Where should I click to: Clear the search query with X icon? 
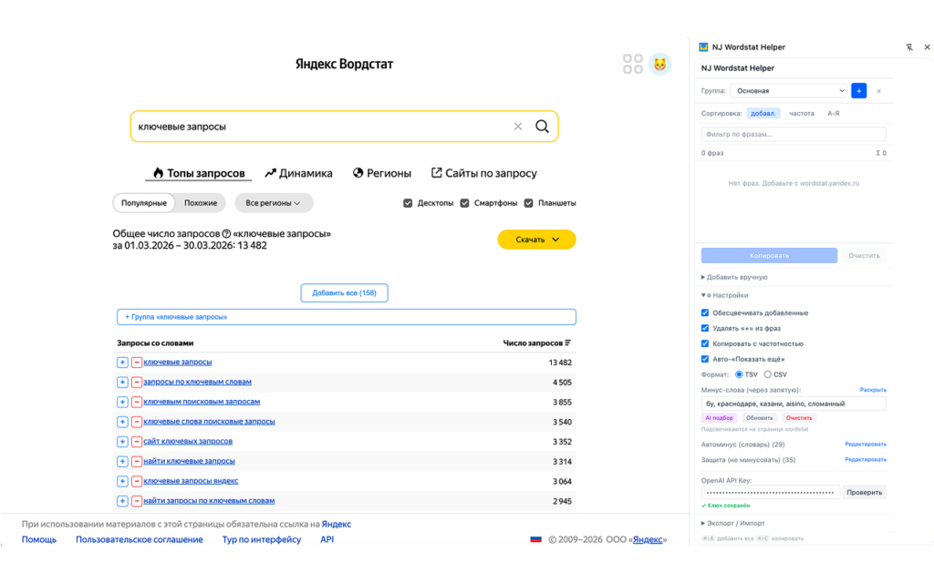(x=518, y=127)
